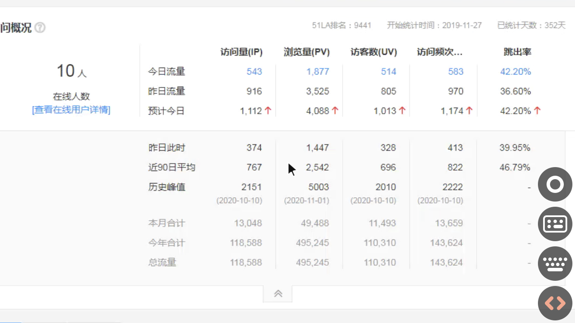This screenshot has height=323, width=575.
Task: Open the help tooltip beside 访问概况 title
Action: [x=40, y=27]
